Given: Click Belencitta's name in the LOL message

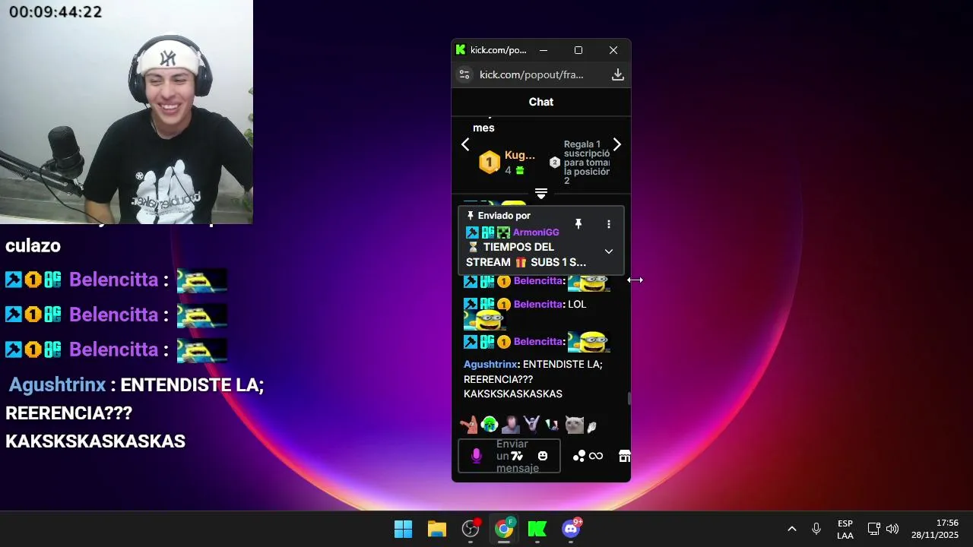Looking at the screenshot, I should (539, 304).
